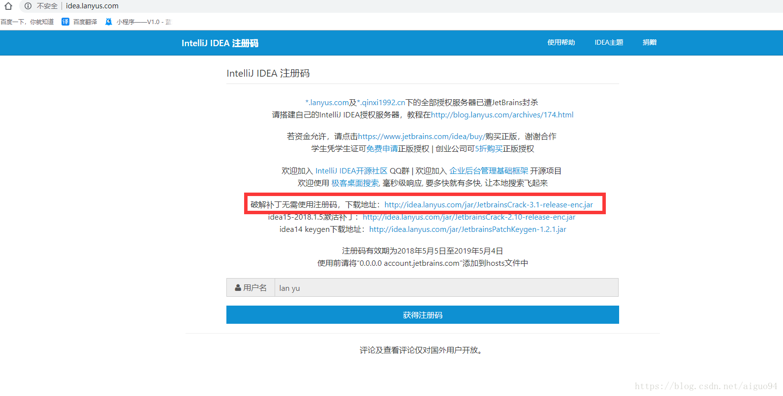Click the 注册码有效期为2018年5月5日至2019年5月4日 text
783x396 pixels.
423,251
